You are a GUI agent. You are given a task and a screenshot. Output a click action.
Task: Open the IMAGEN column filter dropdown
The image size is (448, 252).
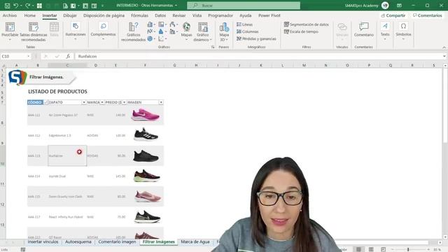pos(161,102)
